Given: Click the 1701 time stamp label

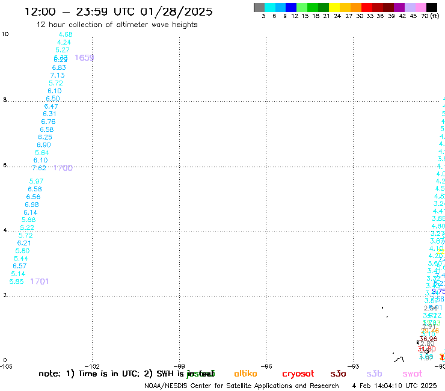Looking at the screenshot, I should pos(40,282).
